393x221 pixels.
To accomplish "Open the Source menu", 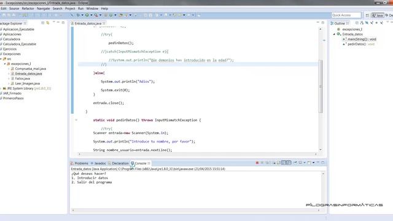I will (x=14, y=9).
